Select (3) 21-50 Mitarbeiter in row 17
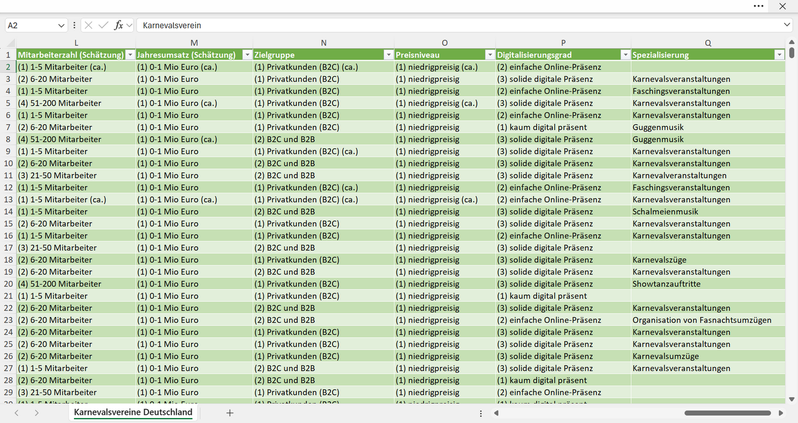The height and width of the screenshot is (423, 798). pyautogui.click(x=76, y=247)
